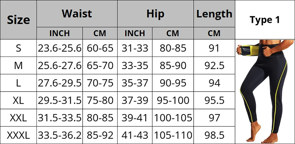
Task: Click the 97 length cell
Action: [x=214, y=118]
